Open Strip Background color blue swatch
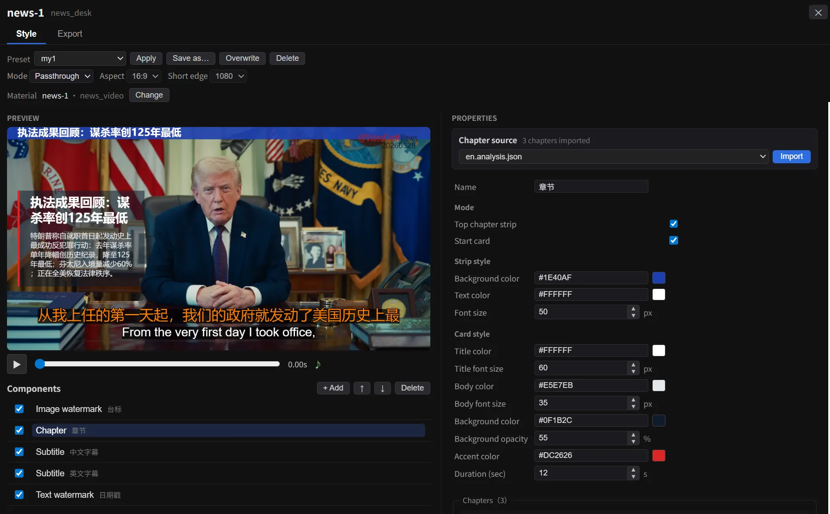830x514 pixels. (659, 278)
